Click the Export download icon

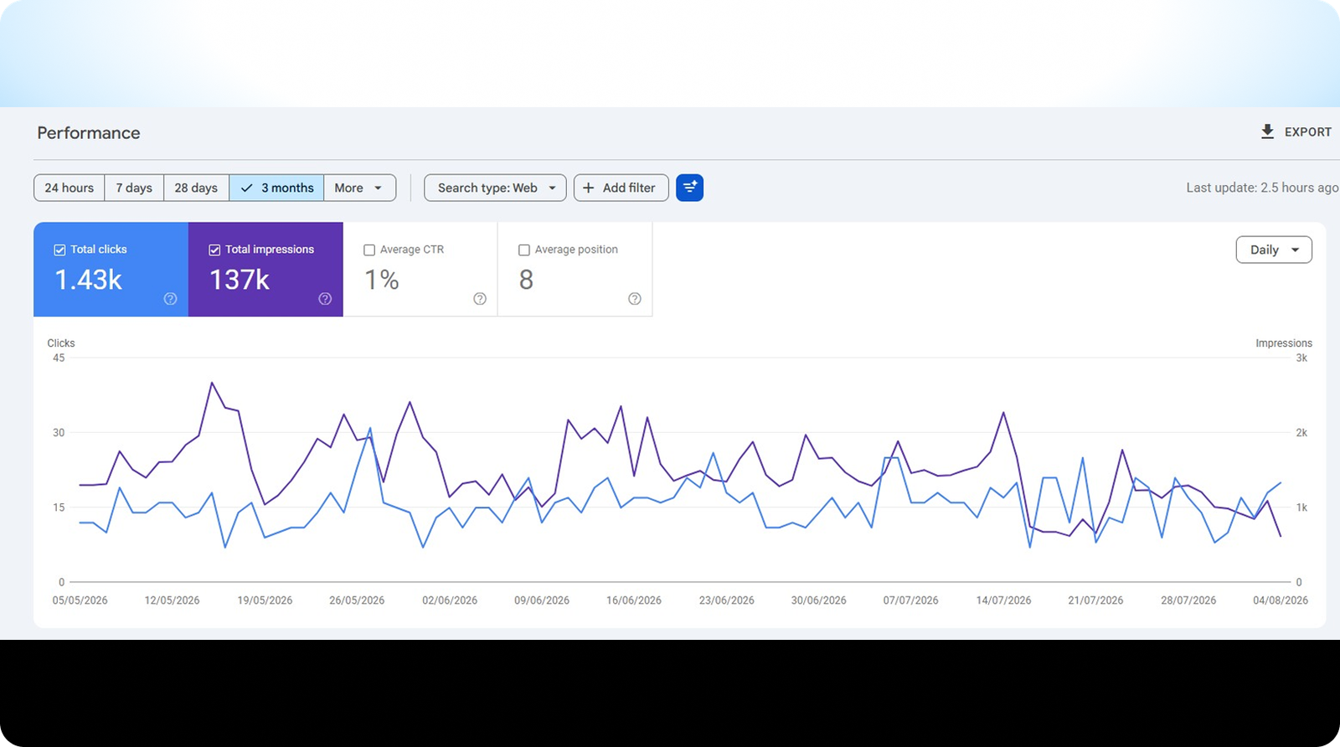tap(1267, 131)
